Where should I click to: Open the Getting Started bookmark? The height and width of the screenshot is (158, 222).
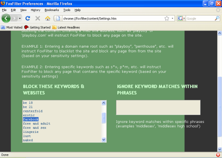point(37,27)
